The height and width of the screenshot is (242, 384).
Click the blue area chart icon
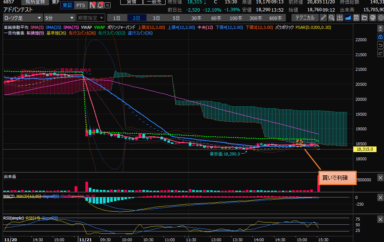(x=348, y=18)
